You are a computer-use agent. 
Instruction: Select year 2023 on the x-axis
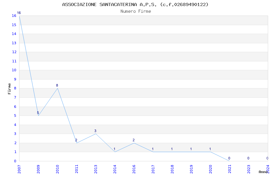(x=249, y=169)
